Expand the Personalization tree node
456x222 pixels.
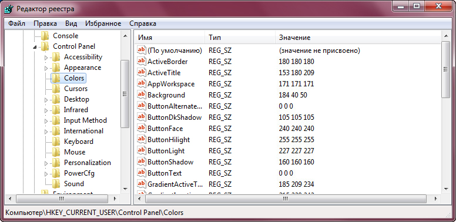[x=46, y=163]
